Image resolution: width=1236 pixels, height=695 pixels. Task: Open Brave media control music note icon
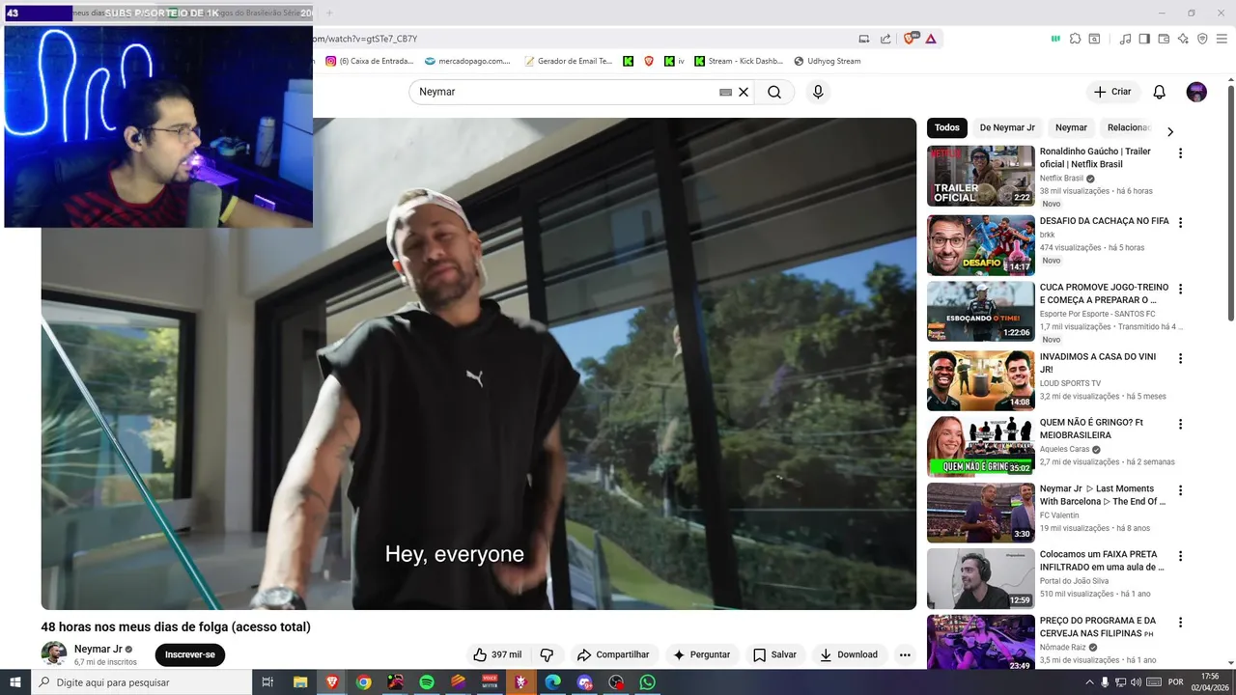[x=1125, y=39]
